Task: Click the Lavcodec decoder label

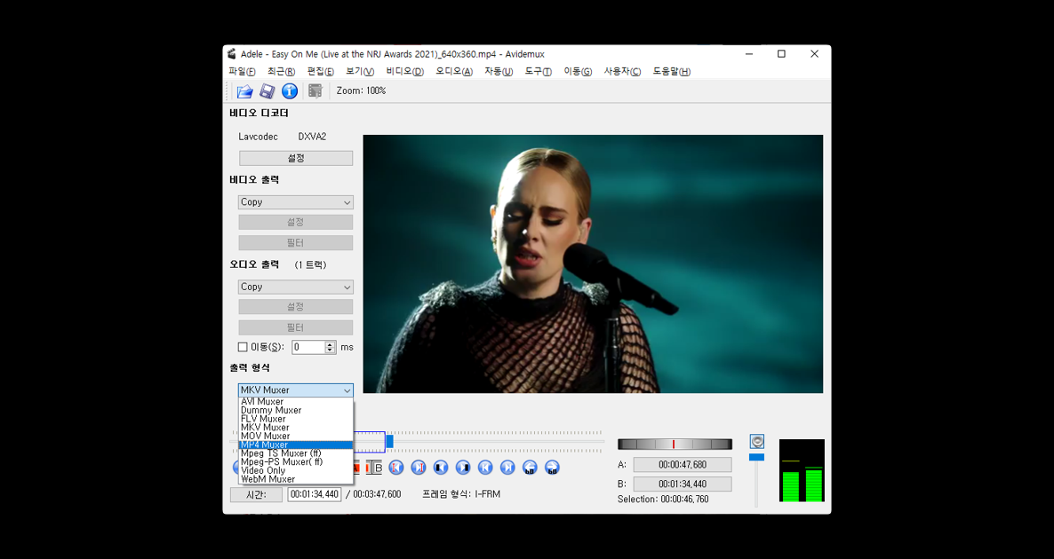Action: tap(258, 137)
